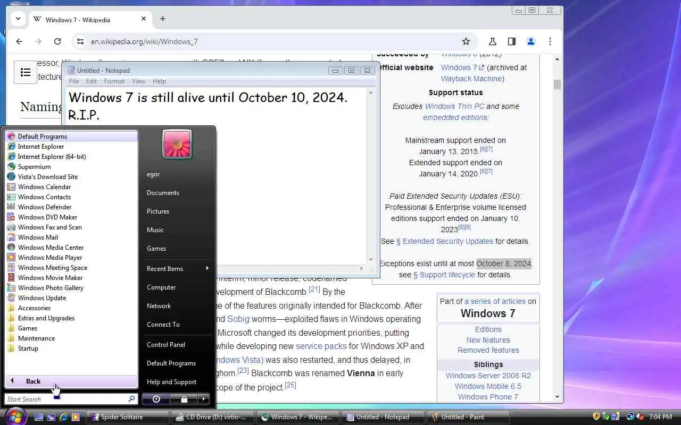
Task: Click the muted volume tray icon
Action: click(640, 417)
